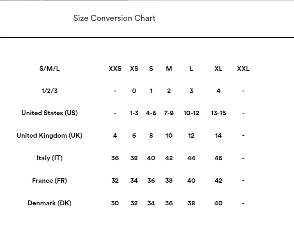The height and width of the screenshot is (241, 294).
Task: Click the Italy (IT) row label
Action: pos(50,158)
